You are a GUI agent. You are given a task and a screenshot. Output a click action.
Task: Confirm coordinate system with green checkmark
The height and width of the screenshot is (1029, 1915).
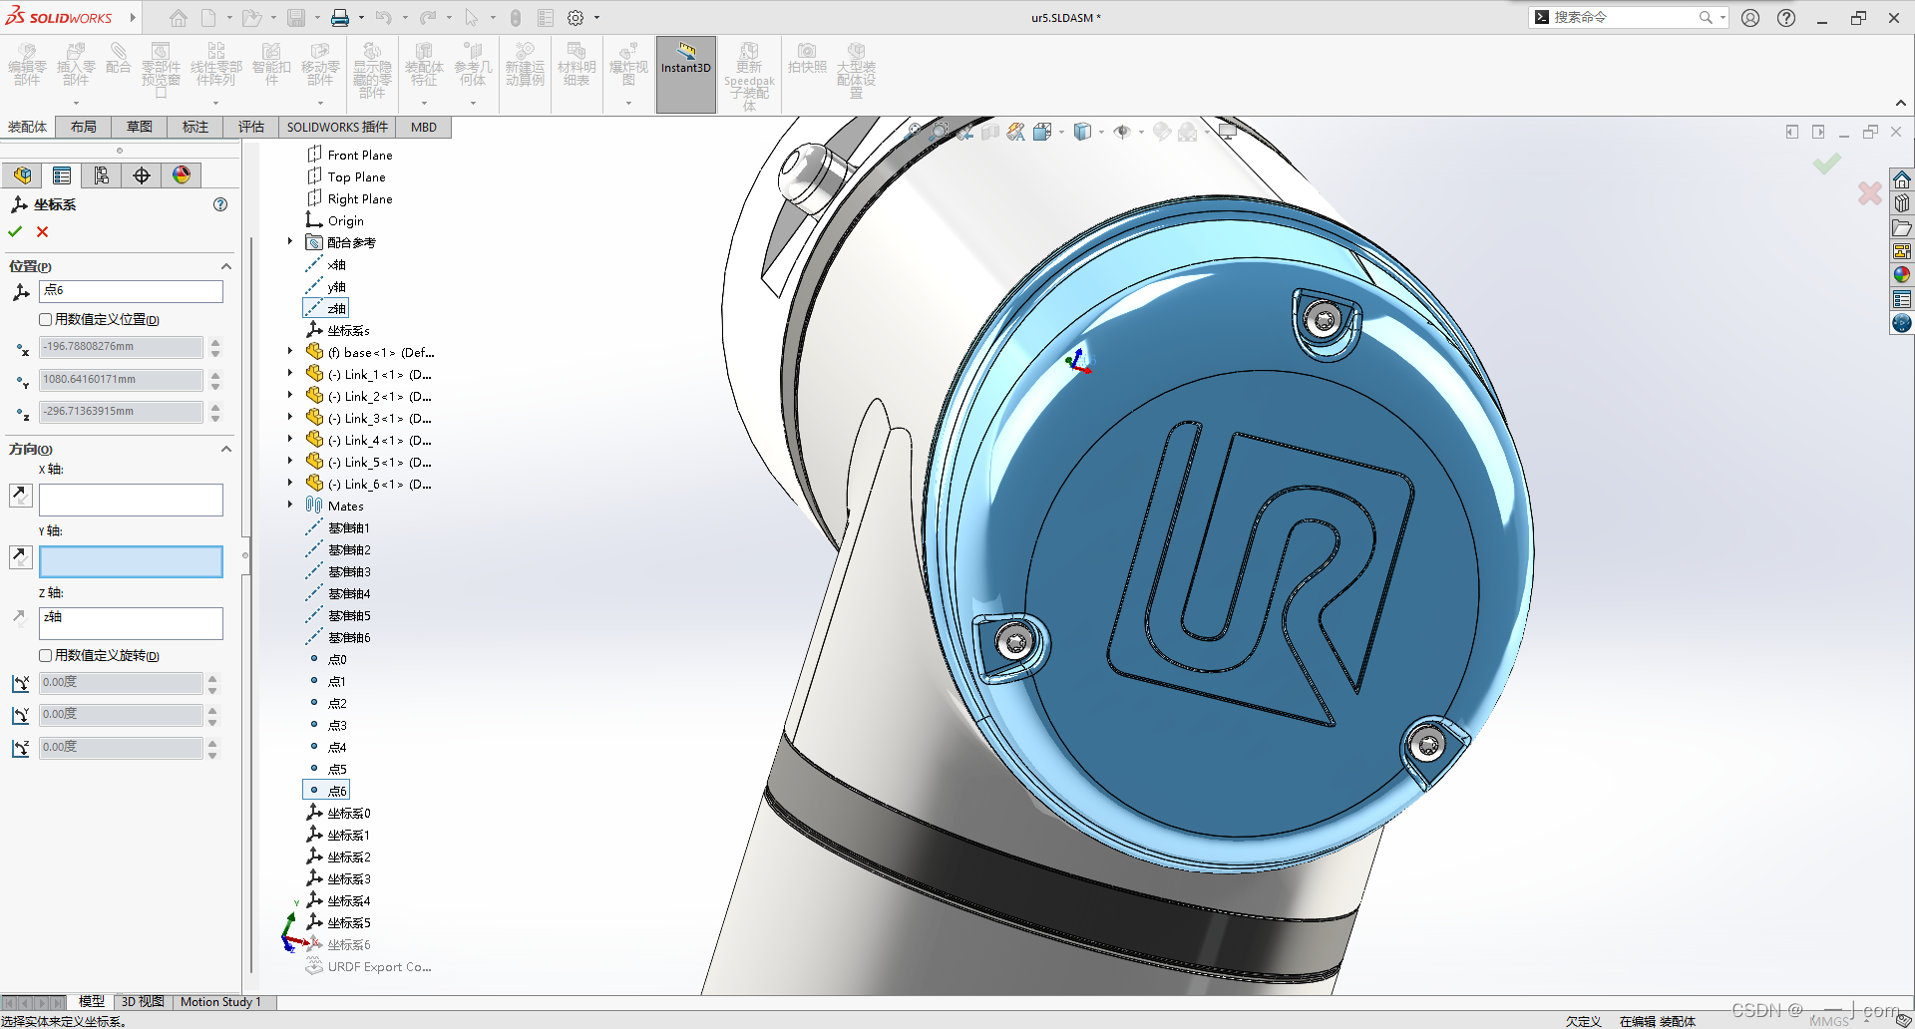click(14, 231)
